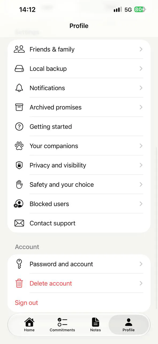Tap the Privacy shield lock icon
This screenshot has width=158, height=344.
[x=19, y=165]
